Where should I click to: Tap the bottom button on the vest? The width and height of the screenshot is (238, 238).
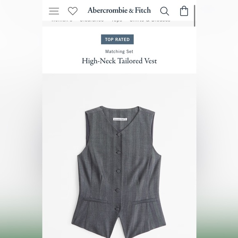117,209
